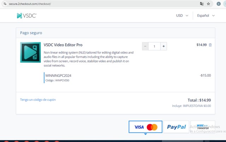This screenshot has width=226, height=142.
Task: Decrease product quantity with the minus button
Action: [145, 46]
